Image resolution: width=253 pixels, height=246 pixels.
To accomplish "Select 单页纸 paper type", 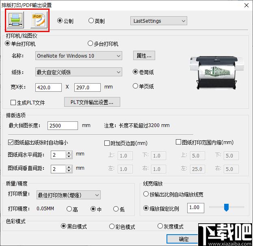I will [x=136, y=86].
